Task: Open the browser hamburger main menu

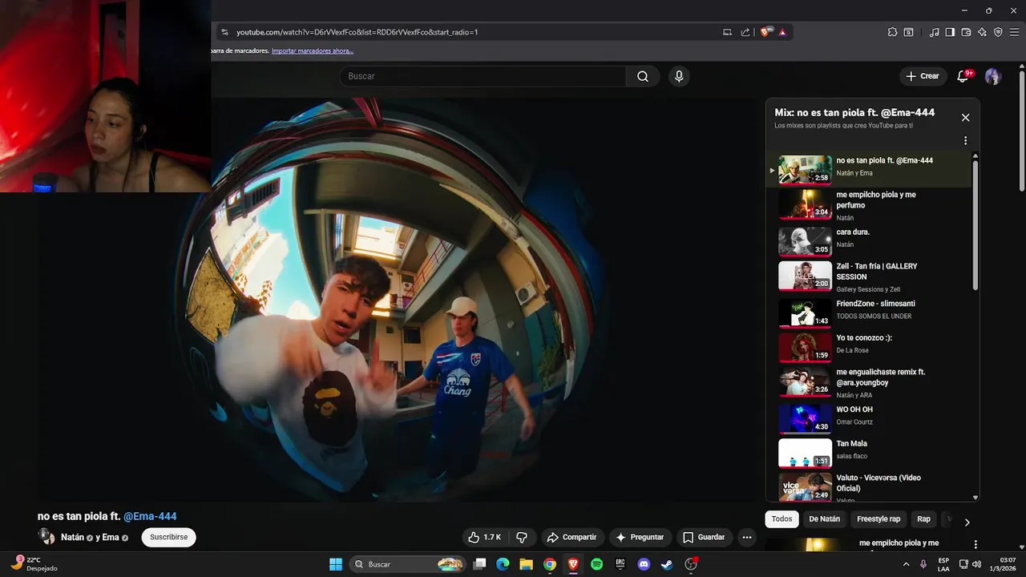Action: point(1014,32)
